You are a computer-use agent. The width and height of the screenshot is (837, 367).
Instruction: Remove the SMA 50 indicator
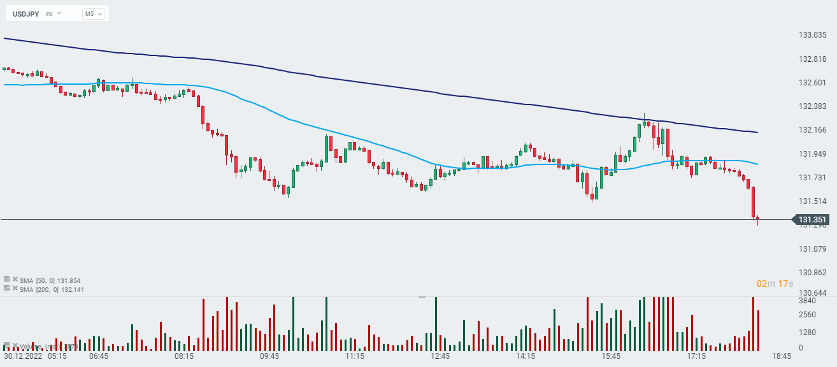point(15,279)
